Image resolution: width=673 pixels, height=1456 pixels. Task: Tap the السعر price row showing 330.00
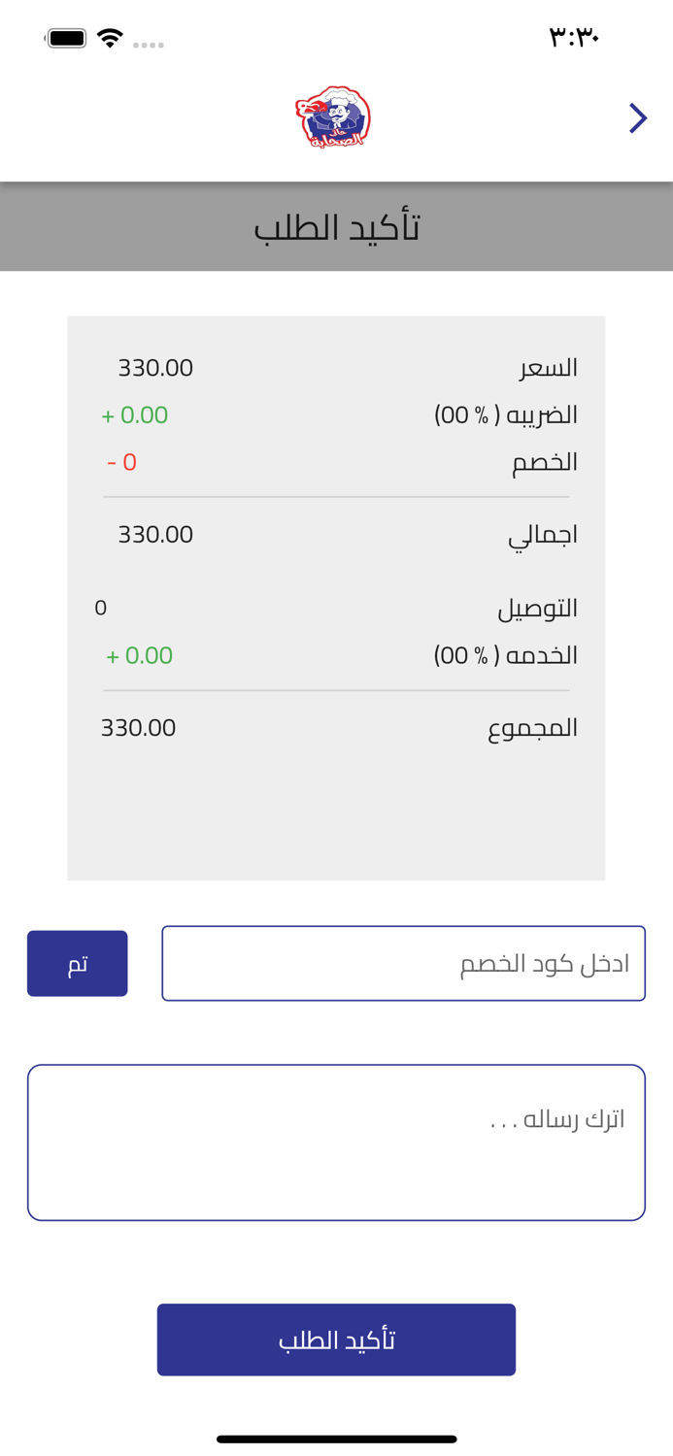click(x=337, y=367)
